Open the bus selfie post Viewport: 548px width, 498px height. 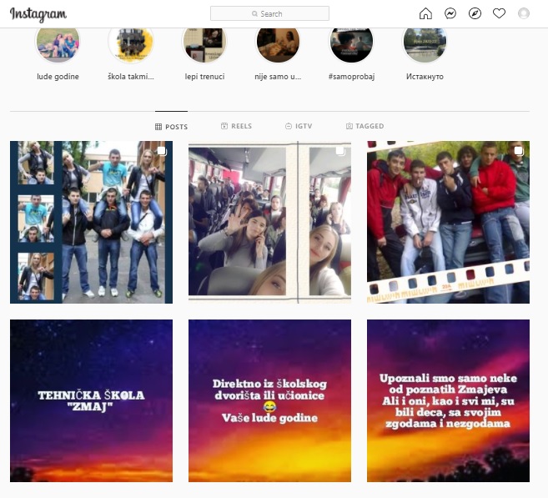tap(269, 222)
